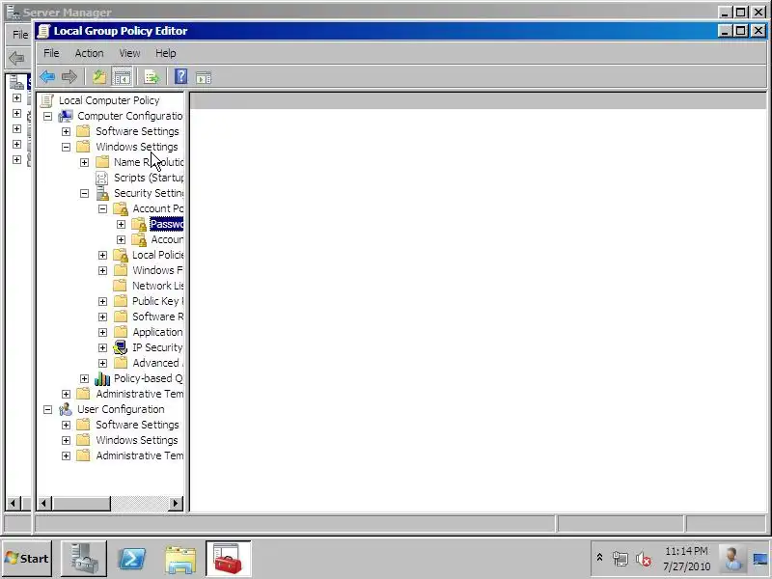Open the Help menu
Image resolution: width=772 pixels, height=579 pixels.
(165, 53)
